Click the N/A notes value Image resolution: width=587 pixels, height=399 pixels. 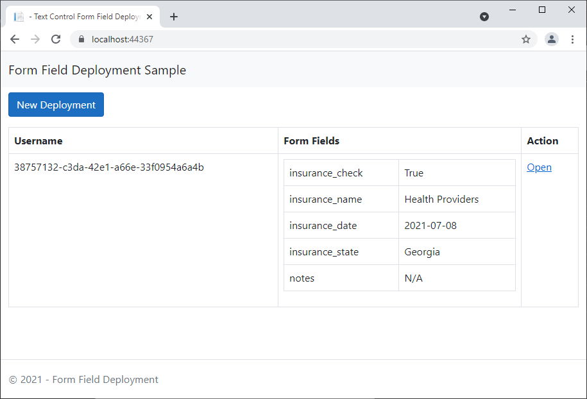(413, 278)
